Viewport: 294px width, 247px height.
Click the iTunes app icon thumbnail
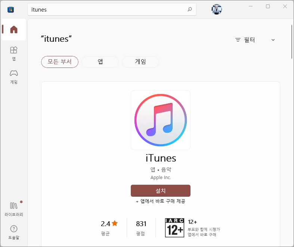pyautogui.click(x=161, y=120)
